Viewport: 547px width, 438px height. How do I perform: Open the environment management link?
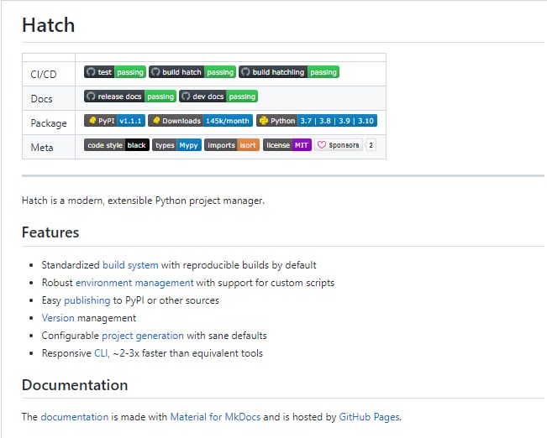point(134,283)
